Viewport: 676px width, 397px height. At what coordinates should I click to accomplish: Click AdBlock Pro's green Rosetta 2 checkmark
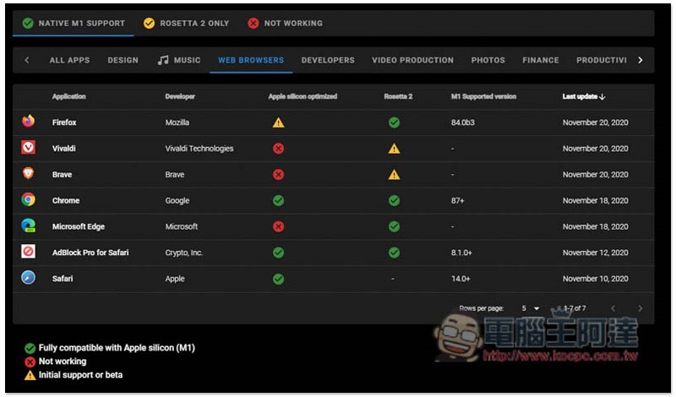pos(394,253)
